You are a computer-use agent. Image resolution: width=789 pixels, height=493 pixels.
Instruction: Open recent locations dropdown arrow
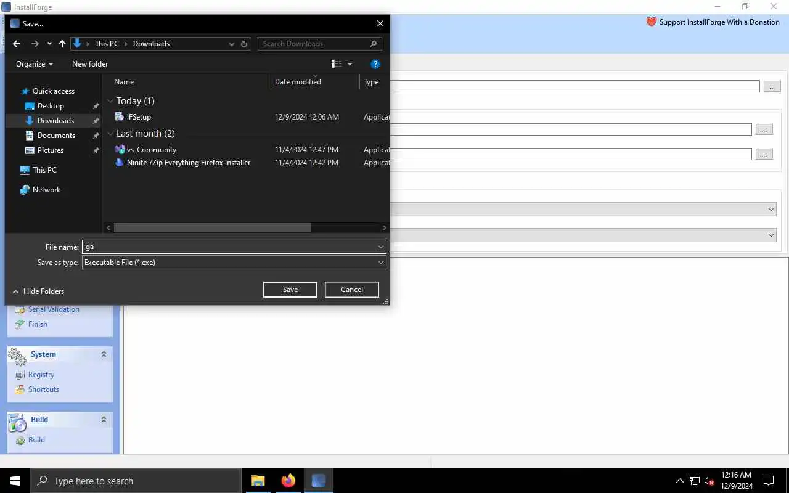49,44
